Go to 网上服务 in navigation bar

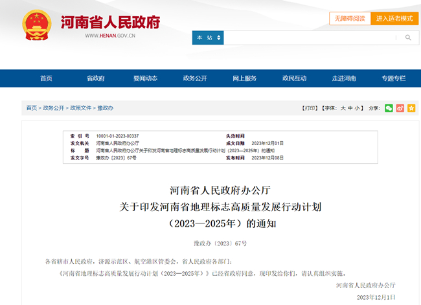245,78
